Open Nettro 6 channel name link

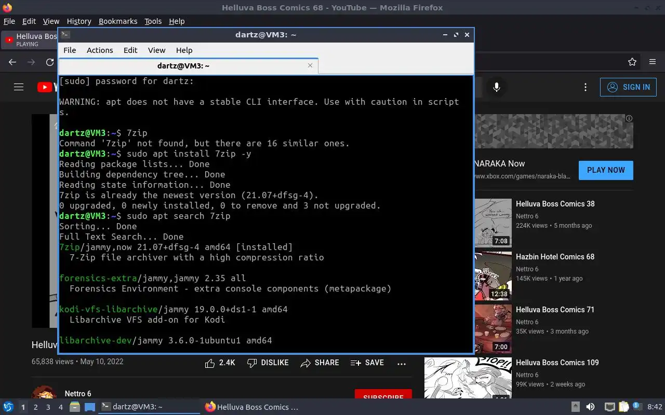point(78,394)
